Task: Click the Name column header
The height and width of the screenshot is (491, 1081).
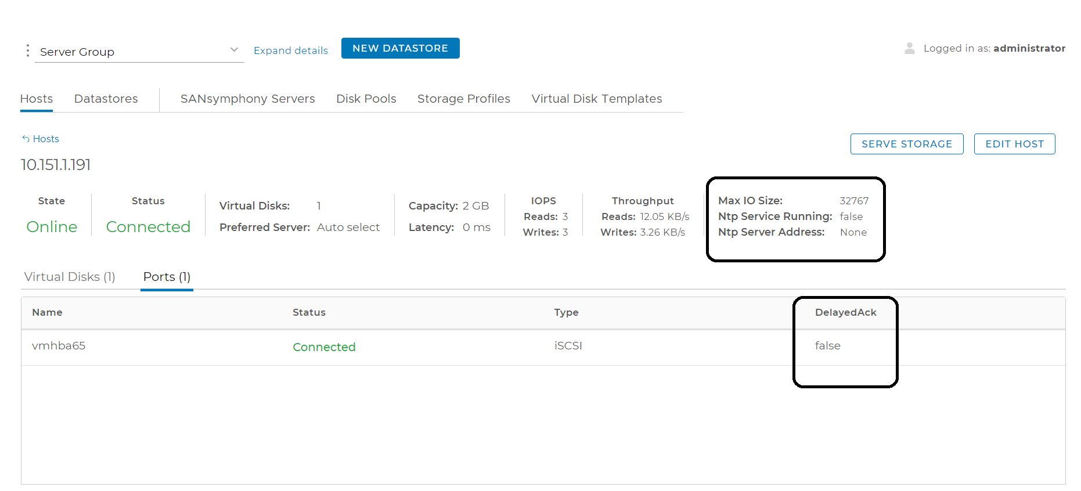Action: [x=47, y=312]
